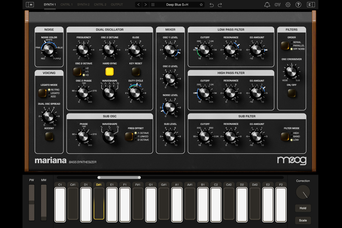
Task: Toggle the HARD SYNC yellow button
Action: click(109, 72)
